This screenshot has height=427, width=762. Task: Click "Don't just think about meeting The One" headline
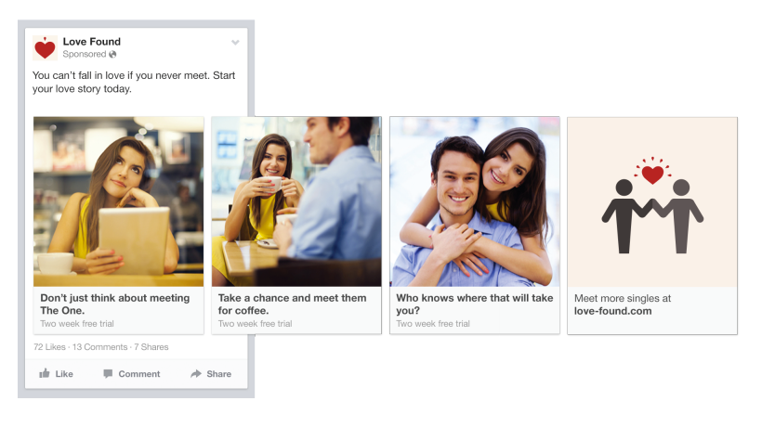[114, 304]
